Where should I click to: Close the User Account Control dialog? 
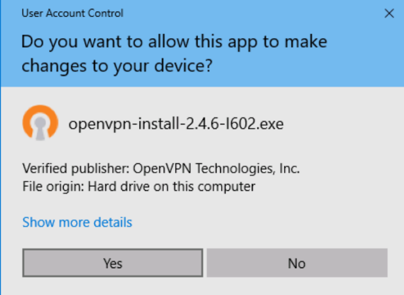tap(388, 13)
